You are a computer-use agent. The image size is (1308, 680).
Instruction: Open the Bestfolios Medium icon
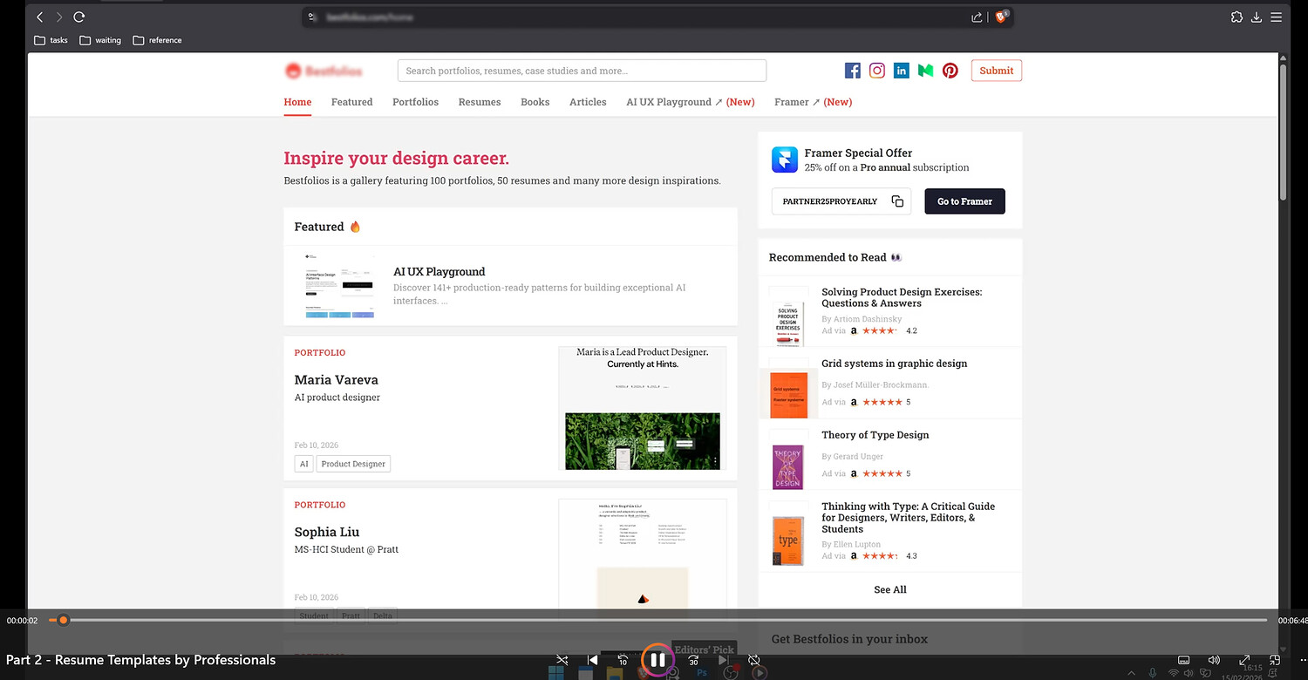point(926,71)
